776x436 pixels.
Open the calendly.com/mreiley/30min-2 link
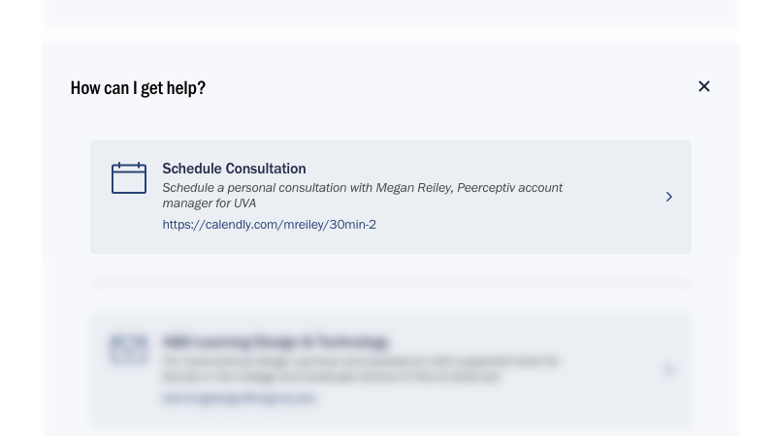pyautogui.click(x=270, y=225)
